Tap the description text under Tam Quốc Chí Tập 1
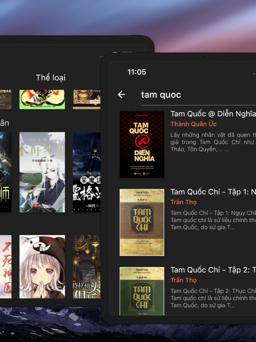 tap(213, 220)
